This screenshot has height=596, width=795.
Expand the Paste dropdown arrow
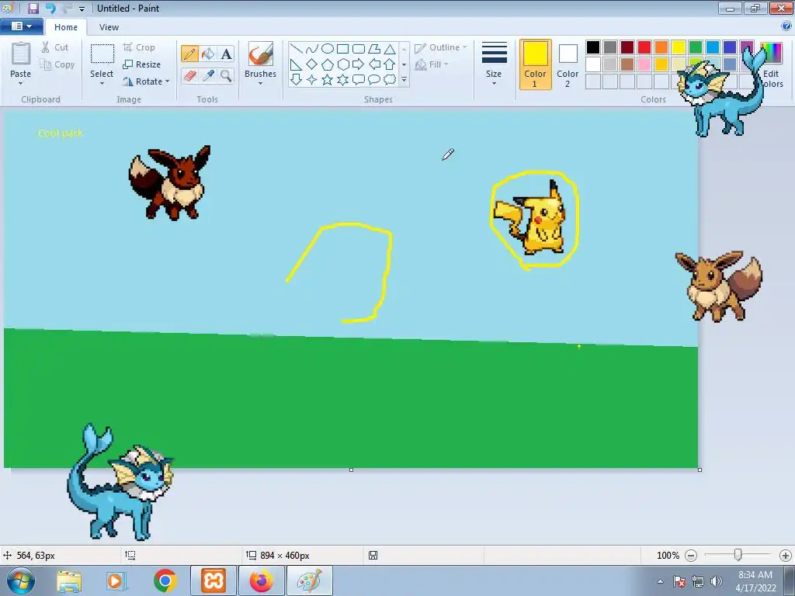[20, 83]
